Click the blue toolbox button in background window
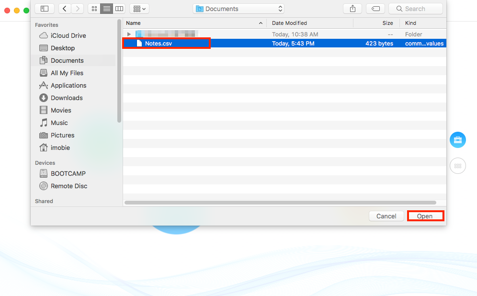This screenshot has width=477, height=296. [x=457, y=140]
